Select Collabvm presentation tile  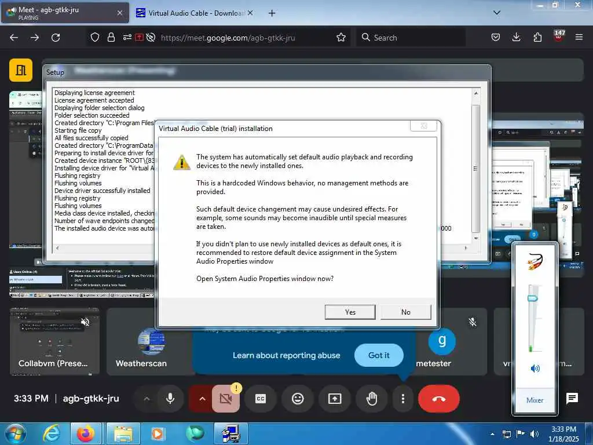tap(54, 342)
